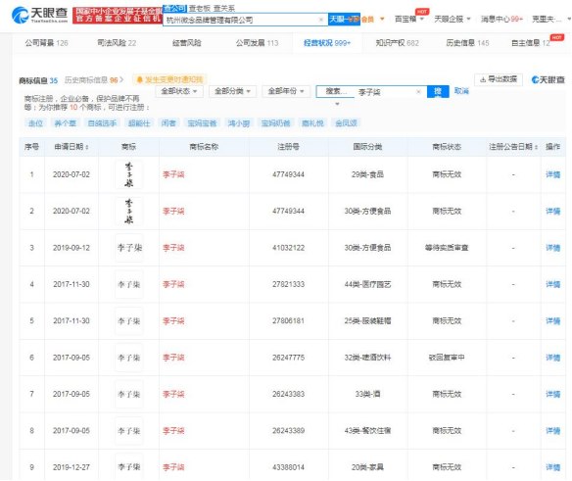
Task: Clear the company search box with X
Action: coord(321,20)
